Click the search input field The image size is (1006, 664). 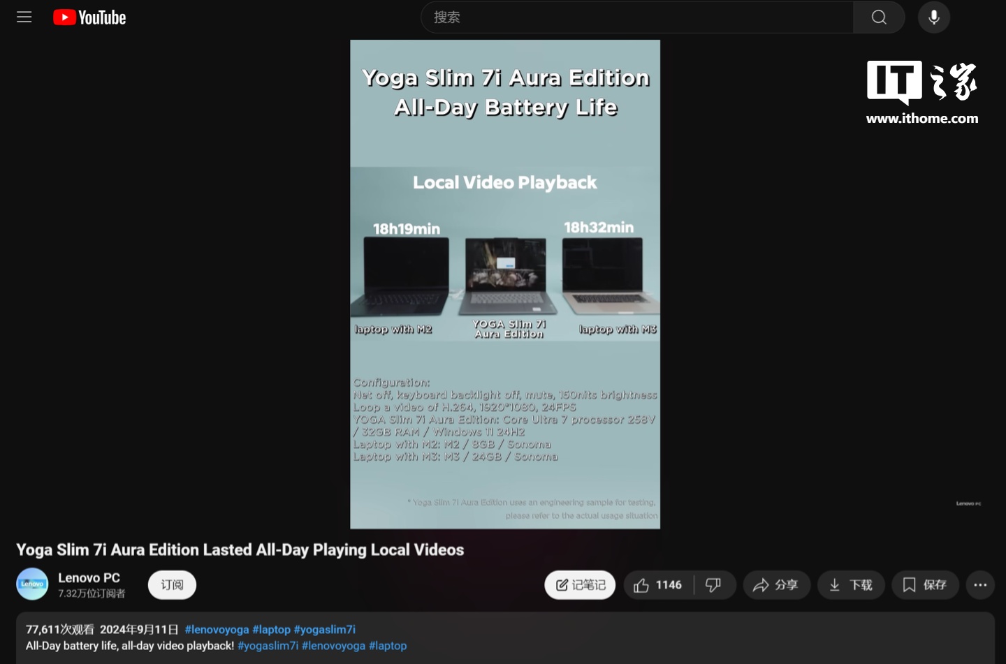coord(636,17)
